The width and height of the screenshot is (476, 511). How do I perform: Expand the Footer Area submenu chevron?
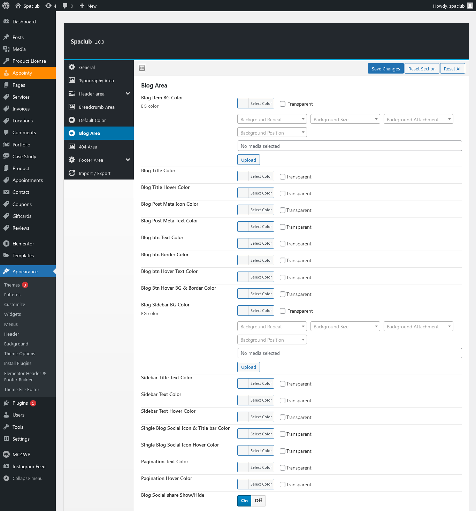click(128, 160)
